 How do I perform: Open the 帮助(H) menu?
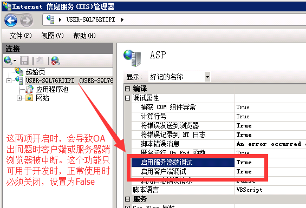pos(84,36)
